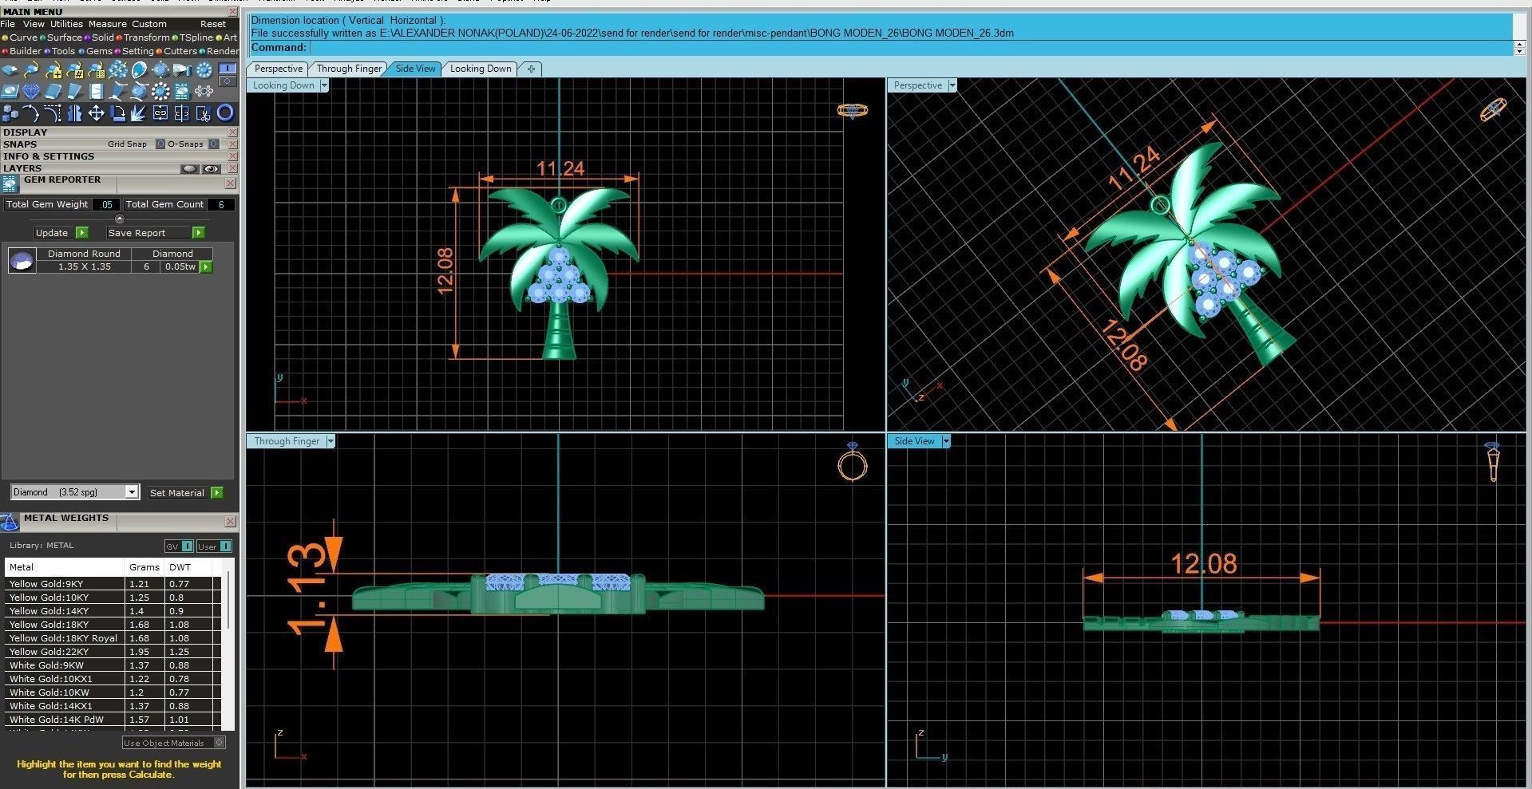Click the ungroup split bracket icon
Viewport: 1532px width, 789px height.
click(x=181, y=113)
